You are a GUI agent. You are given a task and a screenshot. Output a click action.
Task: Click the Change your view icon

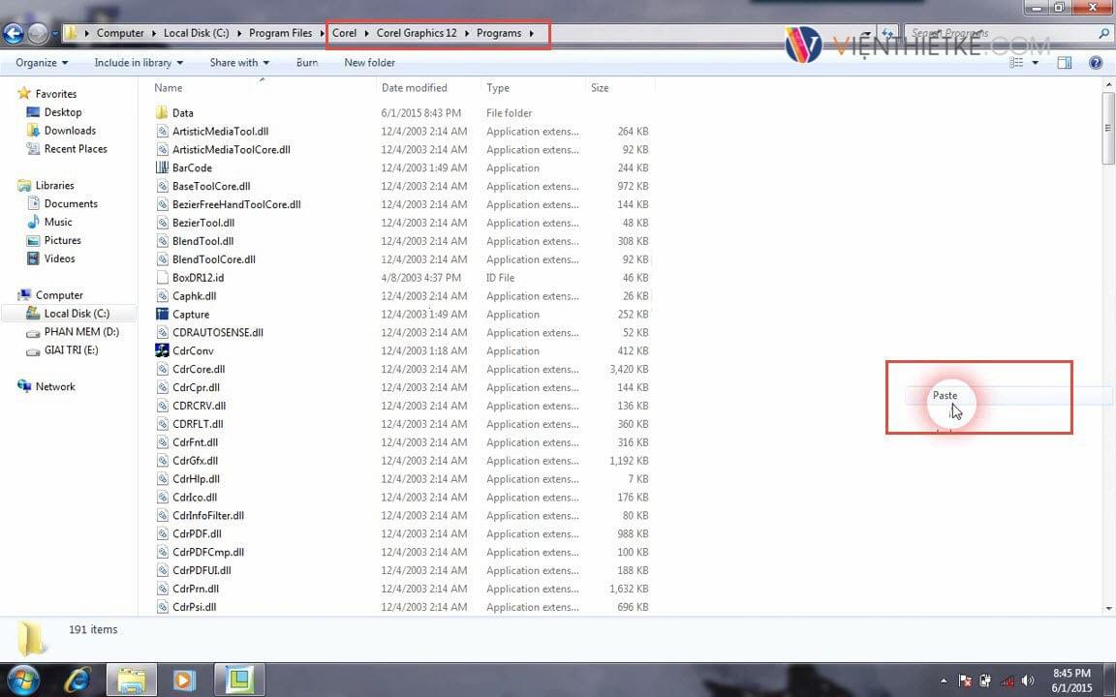1016,63
